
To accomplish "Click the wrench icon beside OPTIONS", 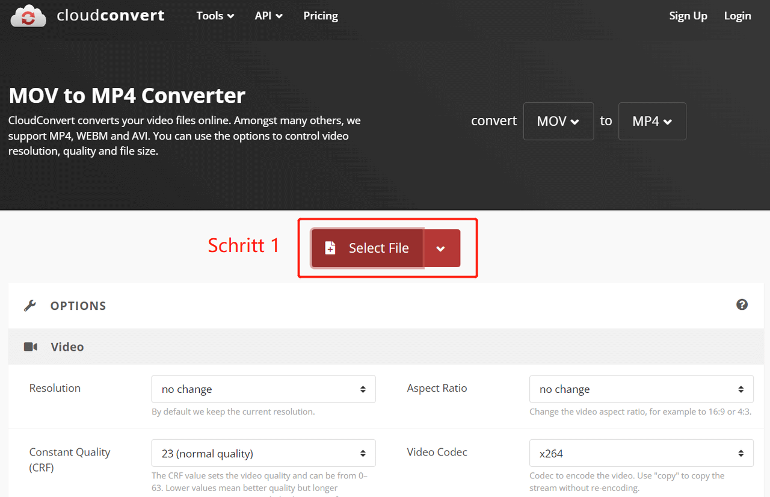I will click(x=30, y=306).
